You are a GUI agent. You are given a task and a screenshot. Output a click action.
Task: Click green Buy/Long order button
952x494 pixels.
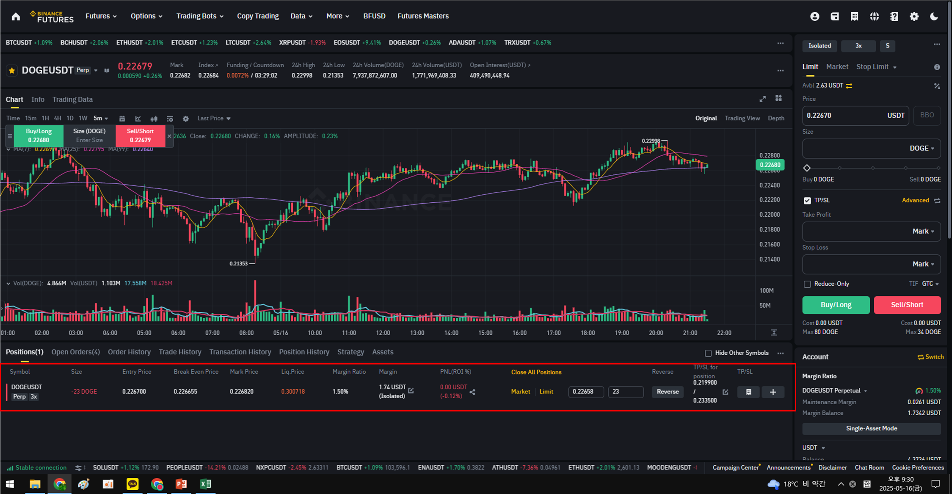click(836, 305)
